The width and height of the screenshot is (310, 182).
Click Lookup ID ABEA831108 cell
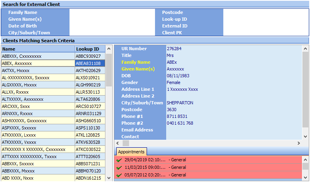tap(90, 63)
